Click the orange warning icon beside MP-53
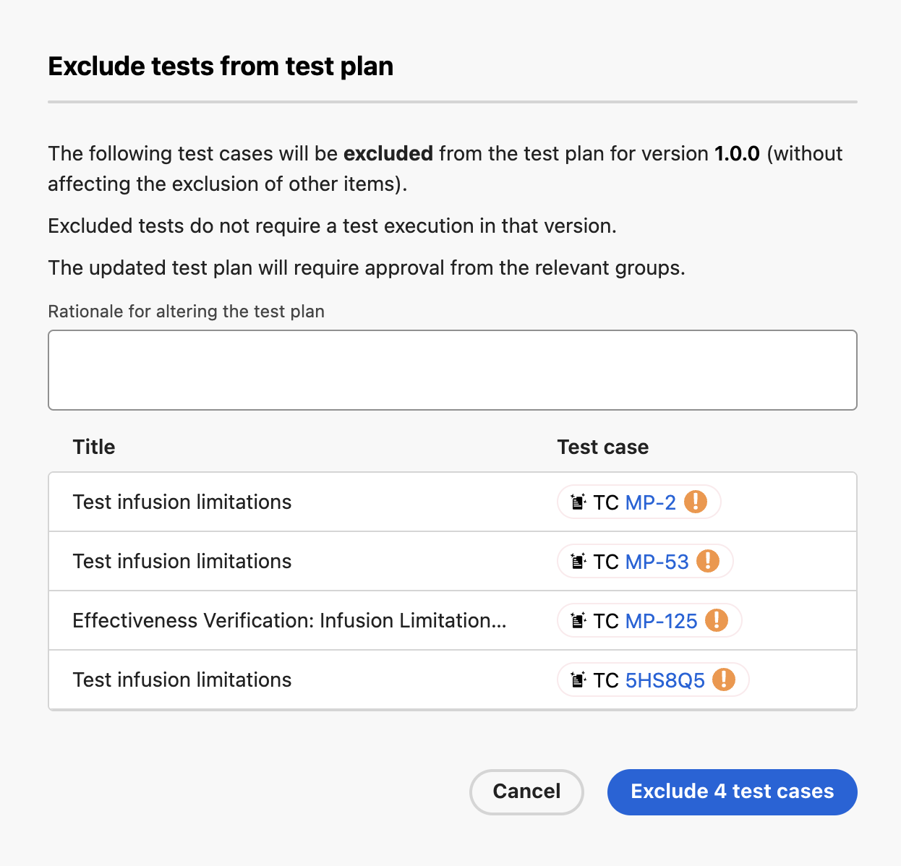 (x=708, y=561)
